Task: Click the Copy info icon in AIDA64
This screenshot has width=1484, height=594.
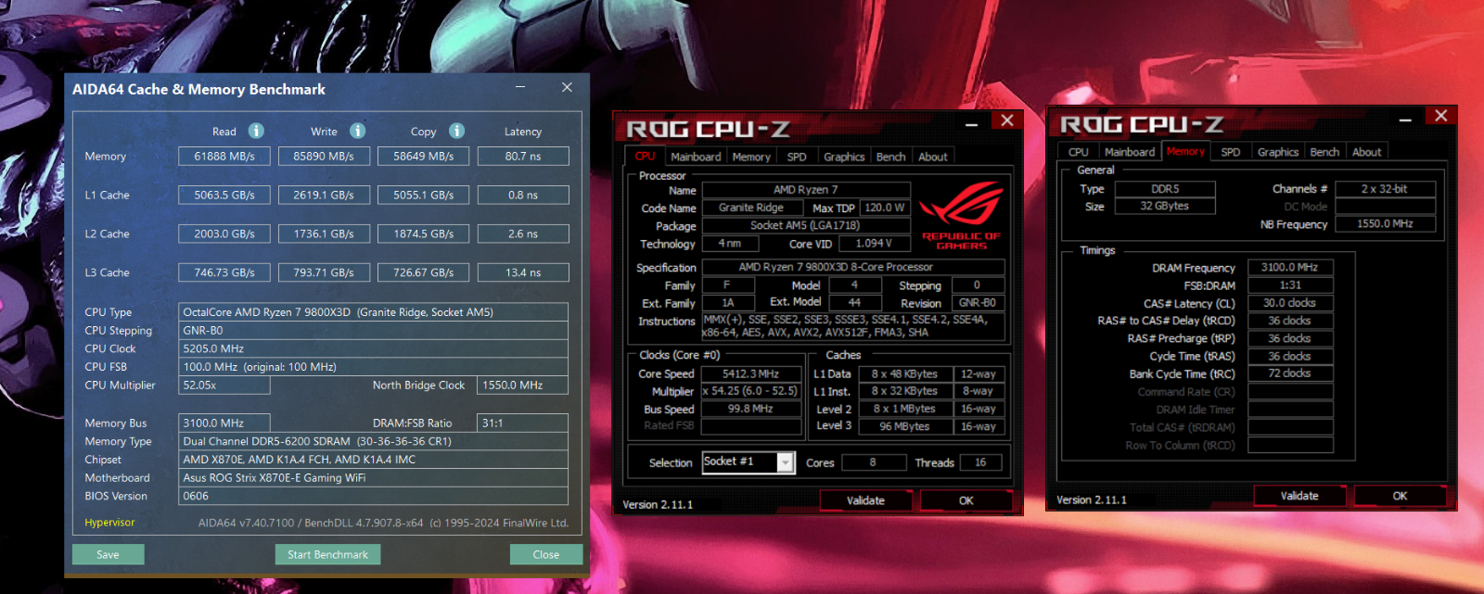Action: coord(456,131)
